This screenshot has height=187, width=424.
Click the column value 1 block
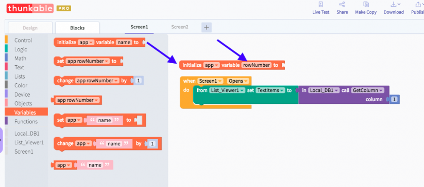(x=394, y=100)
